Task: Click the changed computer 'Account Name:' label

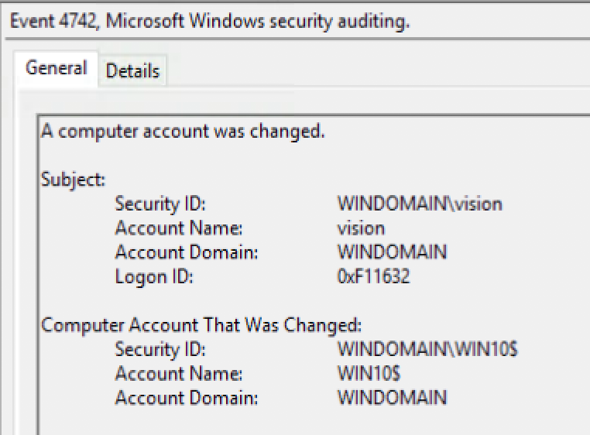Action: point(179,374)
